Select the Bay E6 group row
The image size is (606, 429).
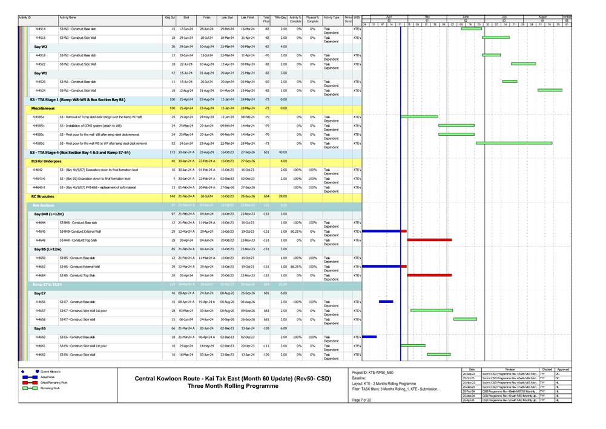point(40,328)
